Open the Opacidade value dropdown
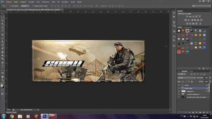Screen dimensions: 212x119 click(210, 78)
